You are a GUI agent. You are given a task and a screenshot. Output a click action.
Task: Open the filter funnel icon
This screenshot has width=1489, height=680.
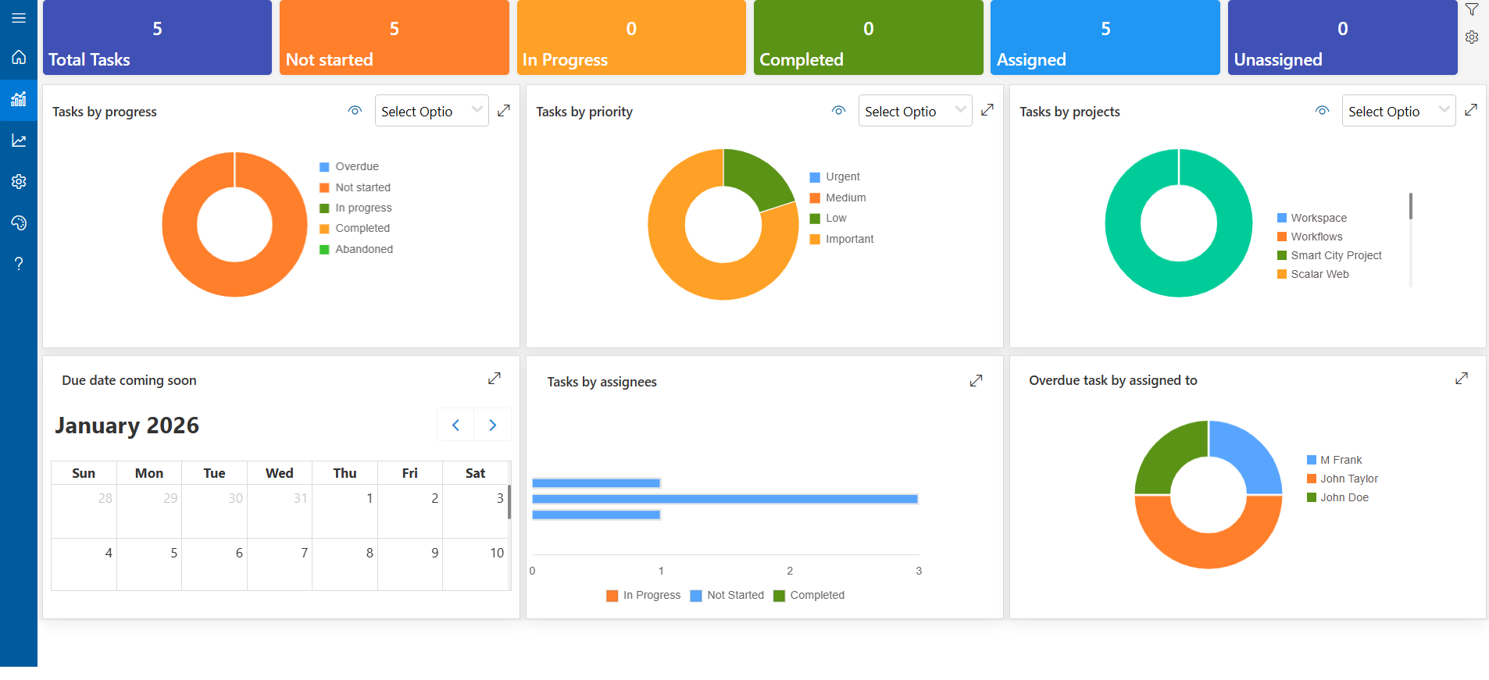coord(1472,10)
